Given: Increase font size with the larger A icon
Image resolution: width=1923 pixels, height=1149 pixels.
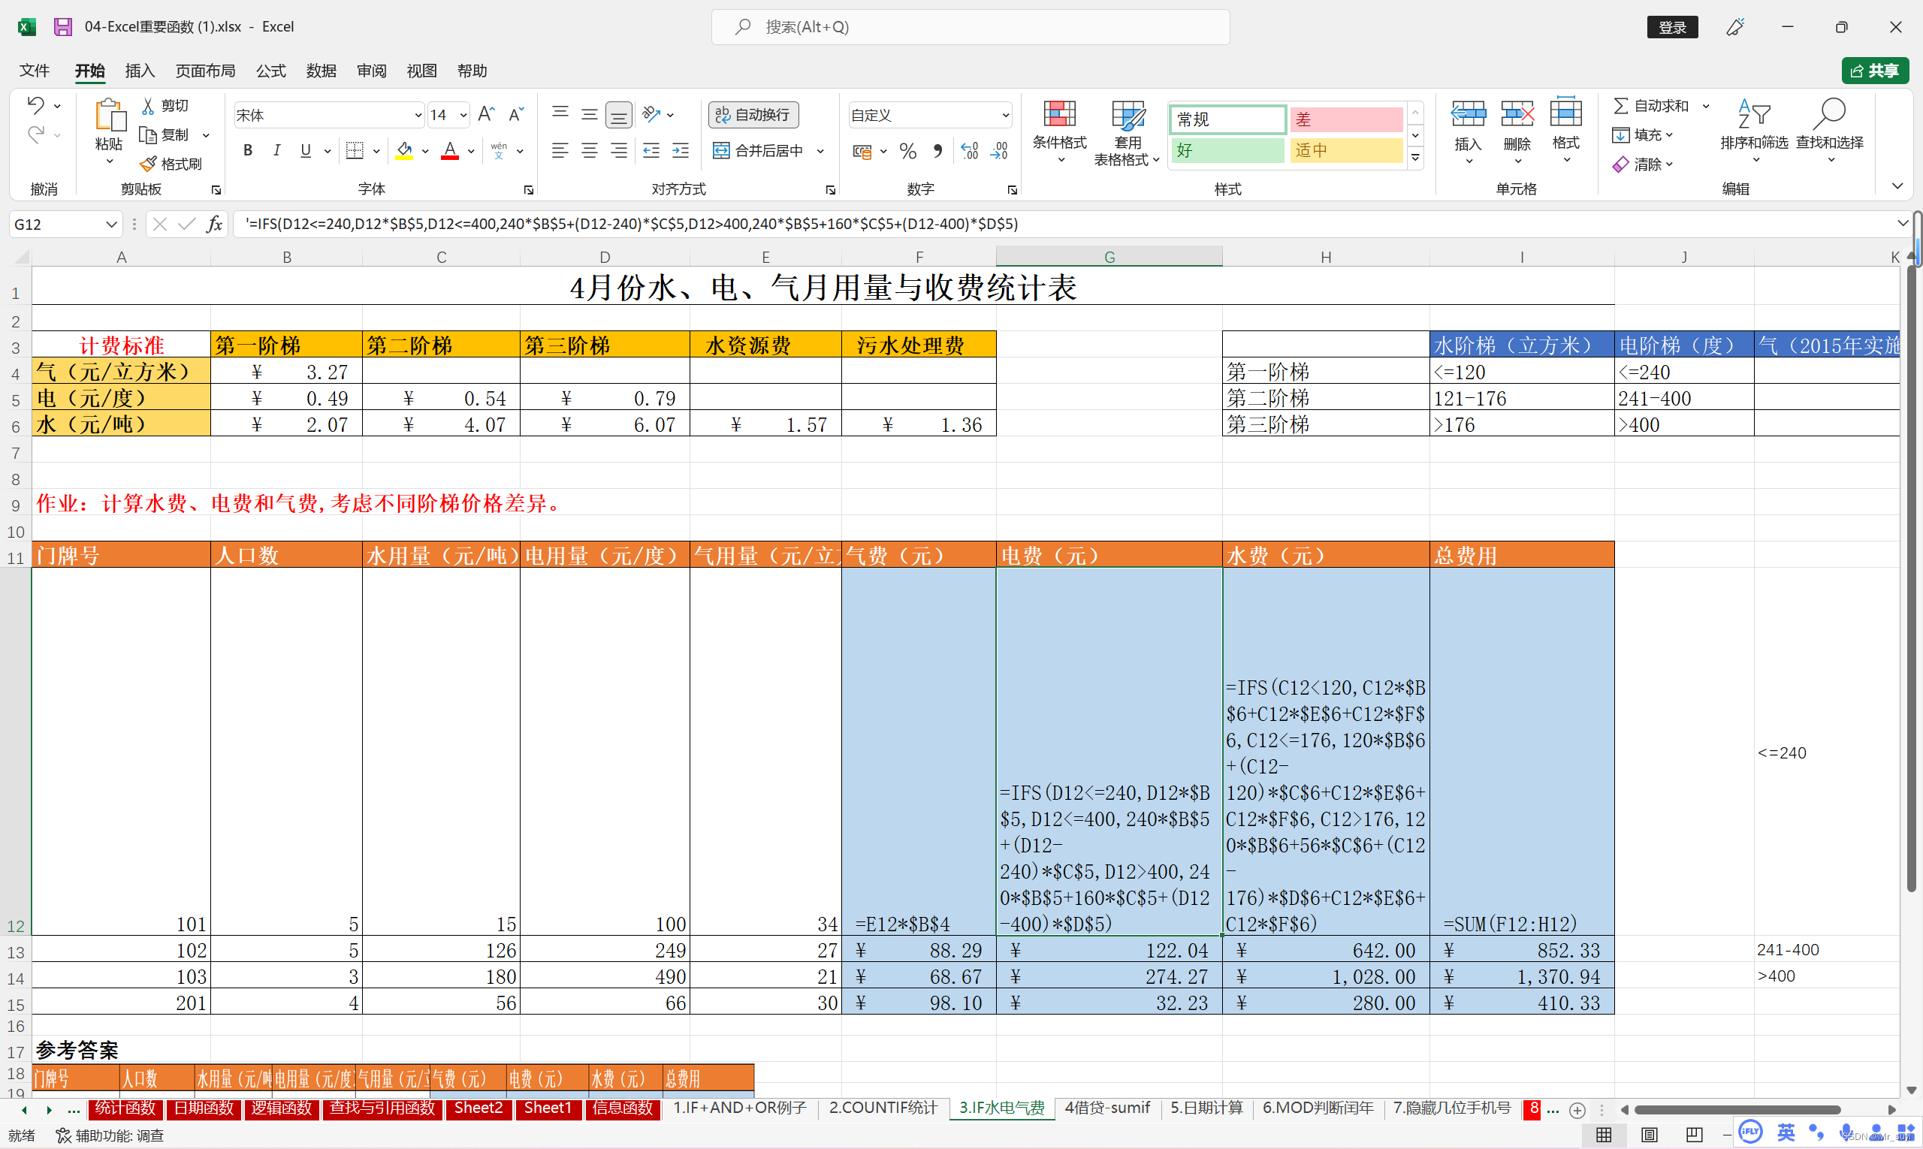Looking at the screenshot, I should [486, 115].
